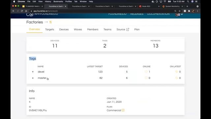
Task: Open macOS Spotlight search
Action: coord(188,1)
